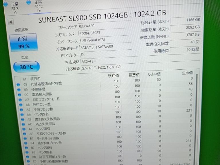Click the status icon of row 09

click(19, 90)
